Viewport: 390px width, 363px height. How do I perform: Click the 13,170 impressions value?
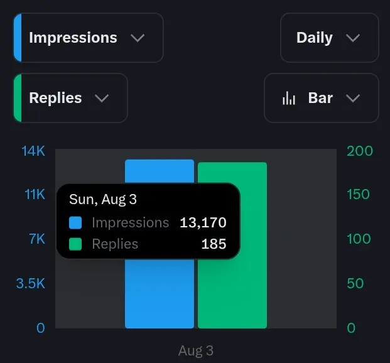(x=203, y=222)
